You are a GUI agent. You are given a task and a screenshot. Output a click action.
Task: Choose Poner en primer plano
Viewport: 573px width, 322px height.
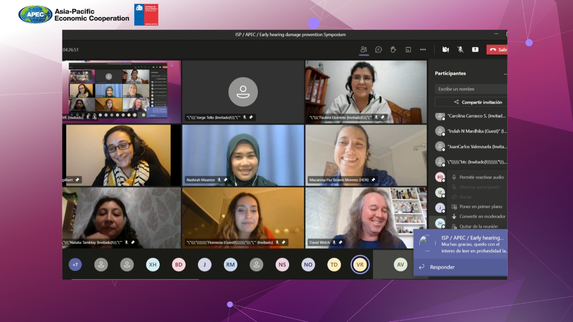click(480, 207)
